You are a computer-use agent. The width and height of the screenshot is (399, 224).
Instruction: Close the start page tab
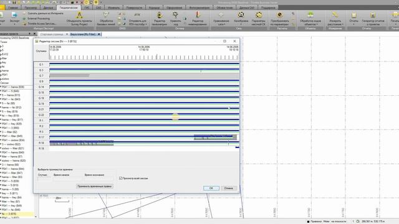coord(67,34)
